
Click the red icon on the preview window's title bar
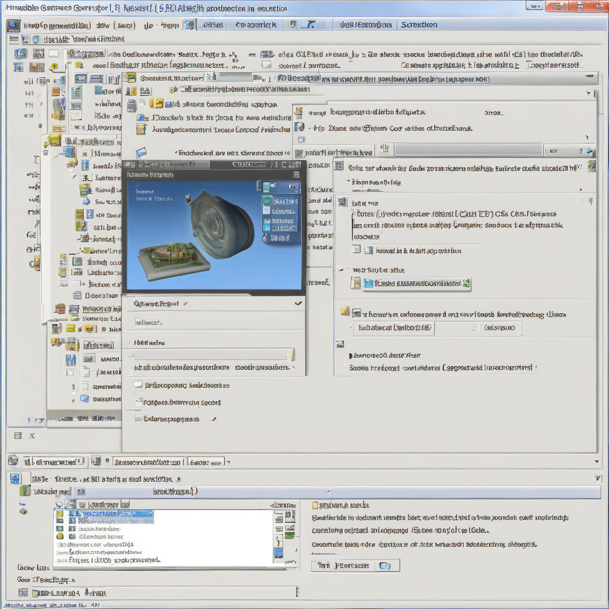tap(127, 165)
